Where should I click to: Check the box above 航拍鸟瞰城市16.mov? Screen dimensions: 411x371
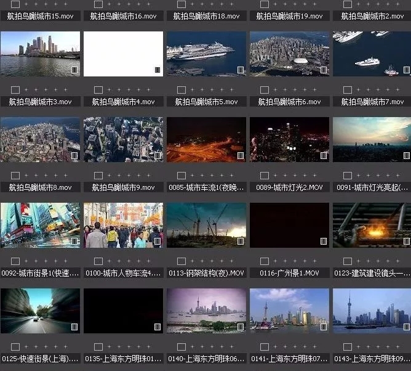(x=98, y=4)
